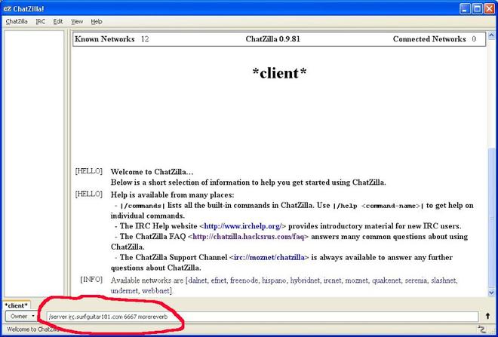Click the webbnet network link
This screenshot has height=337, width=498.
point(157,291)
